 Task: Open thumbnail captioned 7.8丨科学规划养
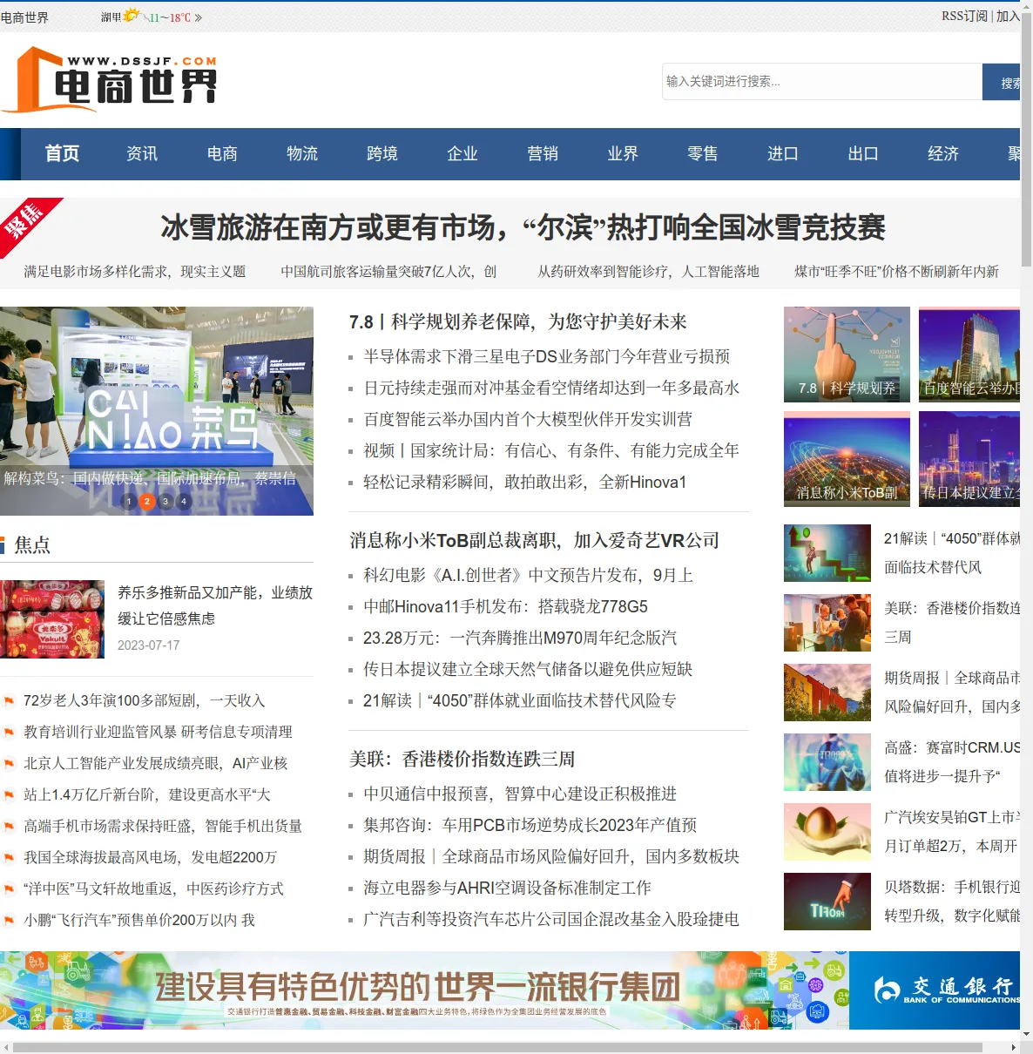[847, 355]
